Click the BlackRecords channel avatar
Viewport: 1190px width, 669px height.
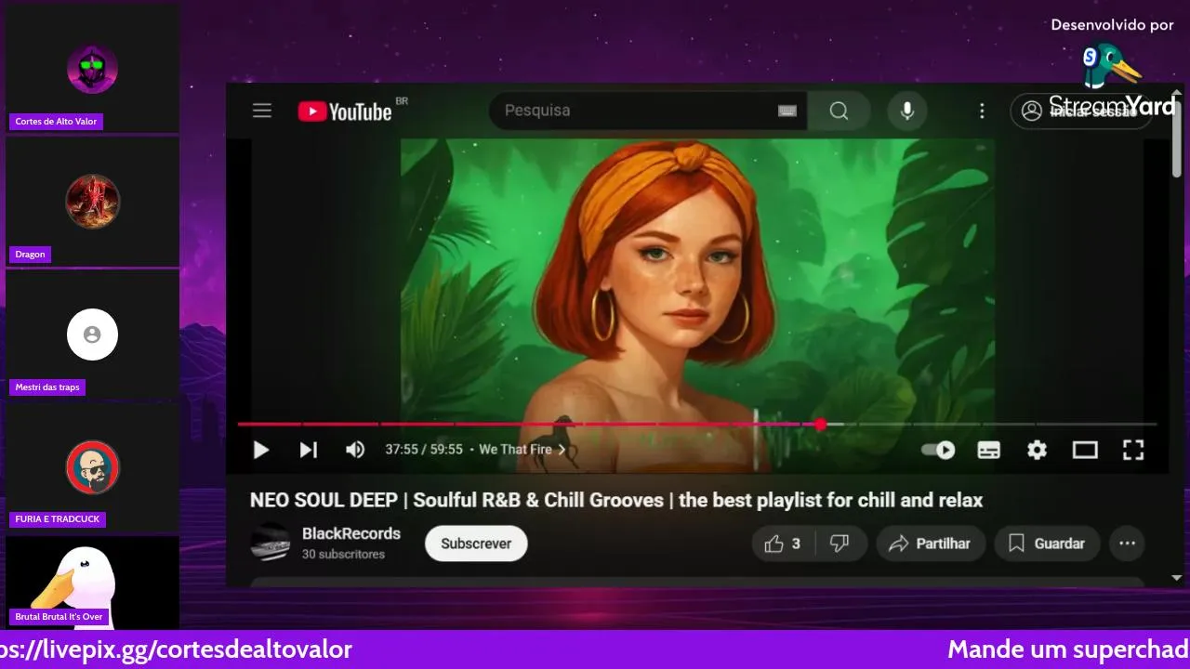pyautogui.click(x=270, y=543)
